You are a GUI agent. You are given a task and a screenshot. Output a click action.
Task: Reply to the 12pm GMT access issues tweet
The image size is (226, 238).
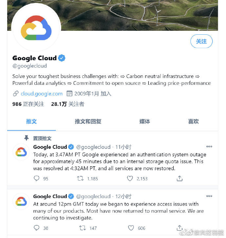point(36,228)
